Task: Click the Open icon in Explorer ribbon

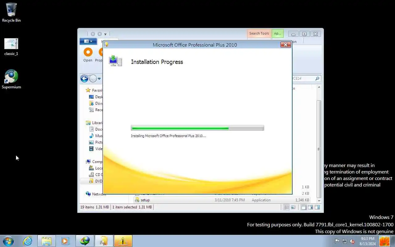Action: coord(88,55)
